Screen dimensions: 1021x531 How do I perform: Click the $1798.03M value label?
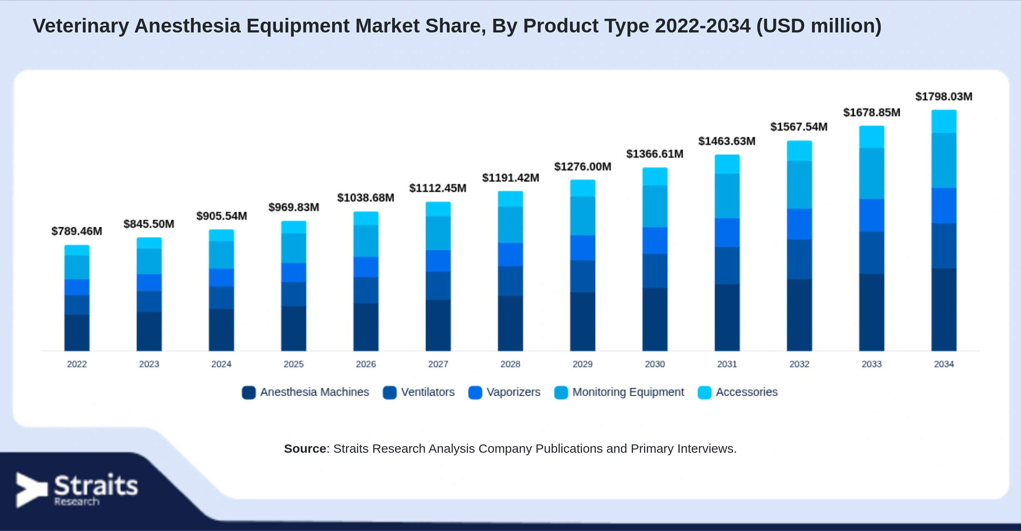tap(944, 97)
